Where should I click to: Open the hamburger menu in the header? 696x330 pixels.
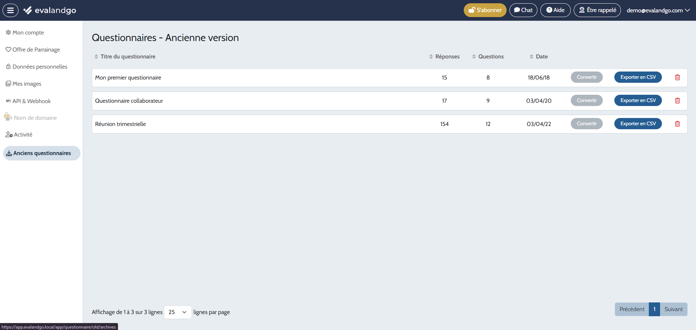[11, 10]
